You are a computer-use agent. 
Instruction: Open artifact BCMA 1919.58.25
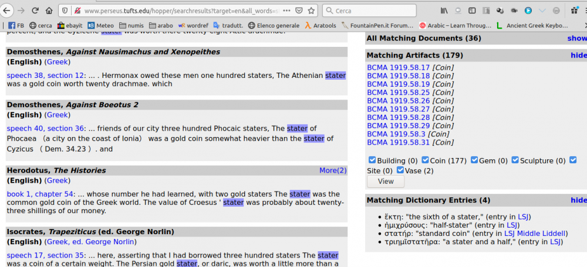pyautogui.click(x=399, y=93)
